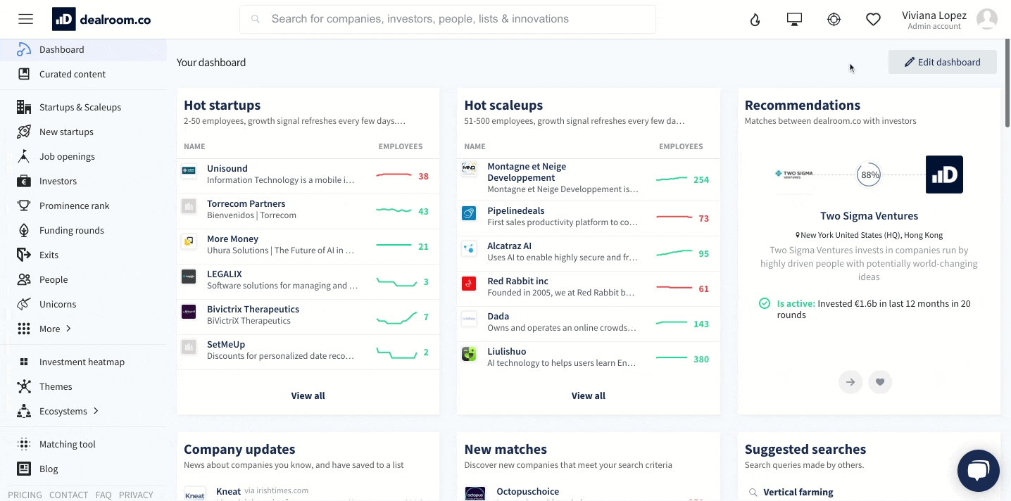The image size is (1011, 501).
Task: Open SetMeUp startup row
Action: (x=308, y=352)
